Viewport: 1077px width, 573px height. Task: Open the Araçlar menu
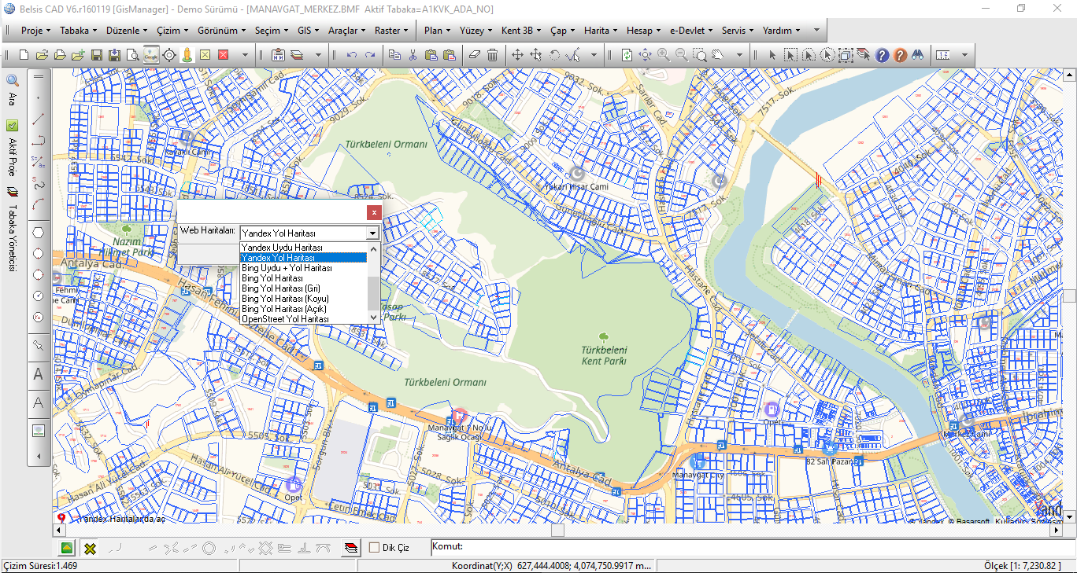(x=346, y=31)
